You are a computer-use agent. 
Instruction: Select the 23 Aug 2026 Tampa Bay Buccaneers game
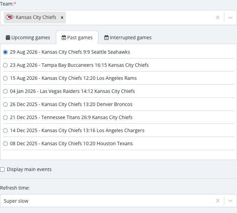pyautogui.click(x=5, y=65)
